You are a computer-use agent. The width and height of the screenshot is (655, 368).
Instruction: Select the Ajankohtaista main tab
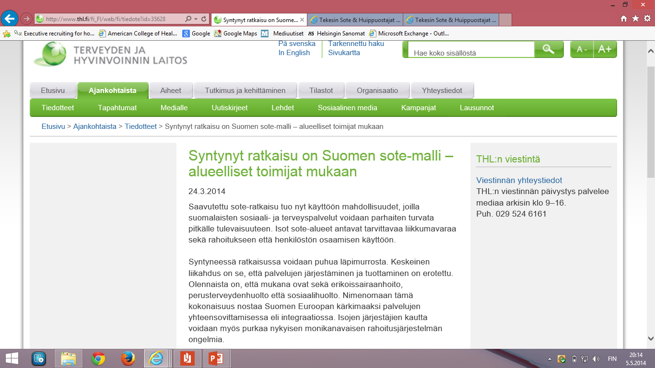pyautogui.click(x=113, y=91)
